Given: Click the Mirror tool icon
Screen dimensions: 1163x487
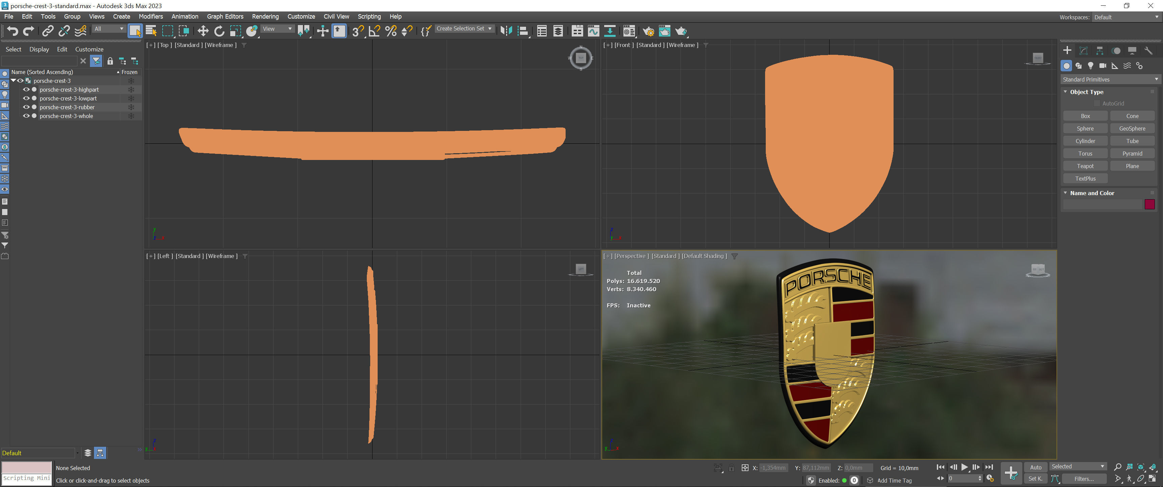Looking at the screenshot, I should point(506,31).
